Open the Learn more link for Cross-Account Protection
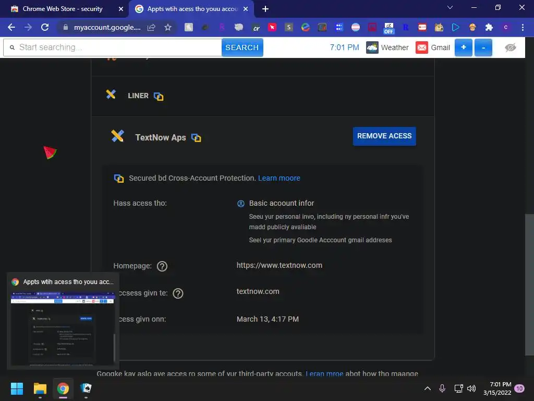The width and height of the screenshot is (534, 401). (x=279, y=178)
